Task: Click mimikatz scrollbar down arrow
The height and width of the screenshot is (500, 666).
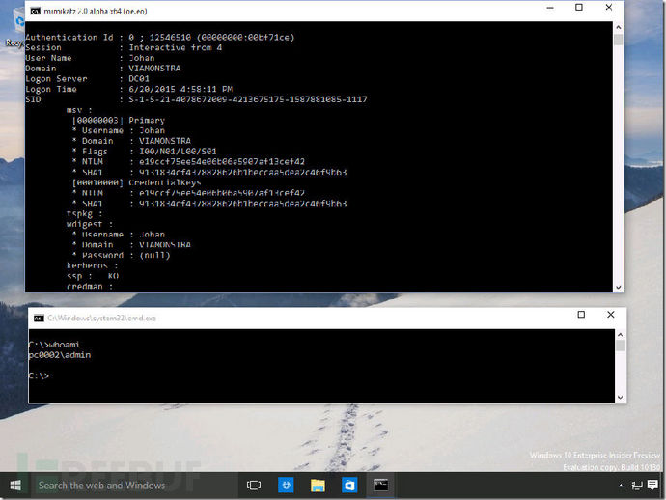Action: point(619,288)
